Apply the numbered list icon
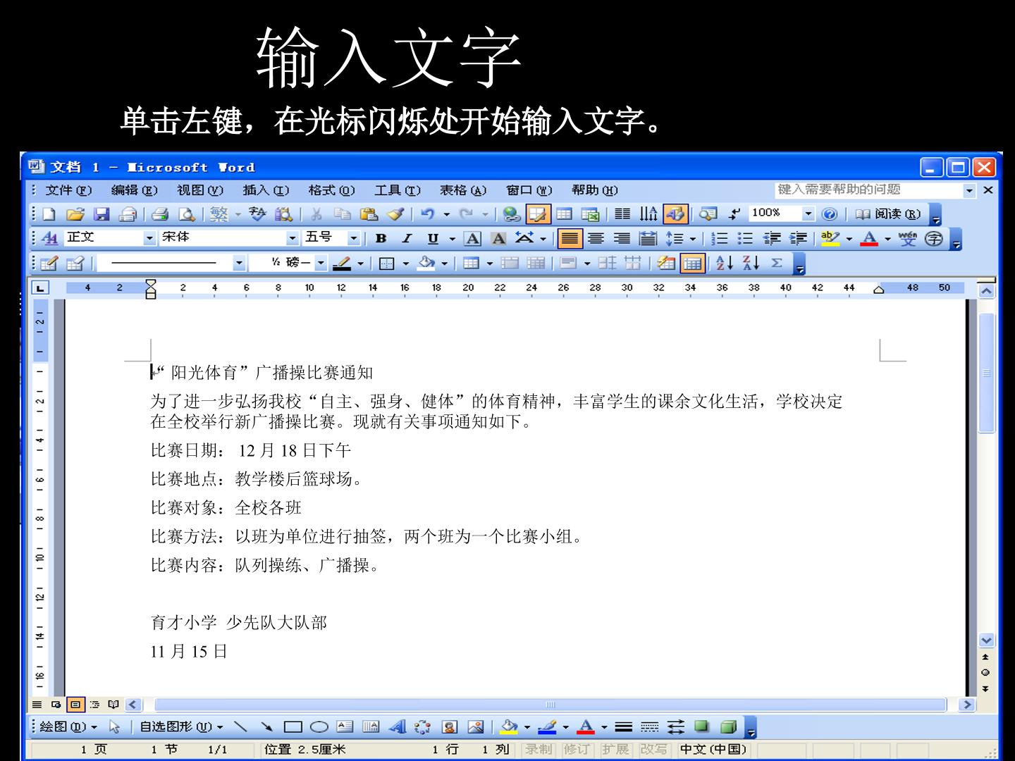The width and height of the screenshot is (1015, 761). coord(719,239)
